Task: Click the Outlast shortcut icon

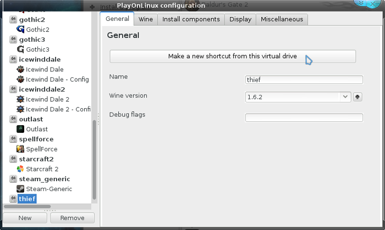Action: 20,129
